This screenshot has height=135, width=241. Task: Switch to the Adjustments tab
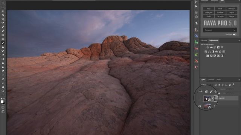(x=214, y=40)
